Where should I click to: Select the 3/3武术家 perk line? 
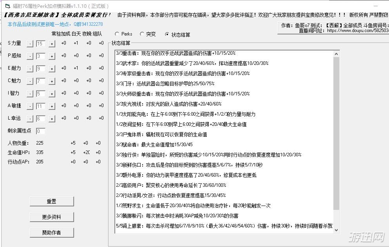192,63
